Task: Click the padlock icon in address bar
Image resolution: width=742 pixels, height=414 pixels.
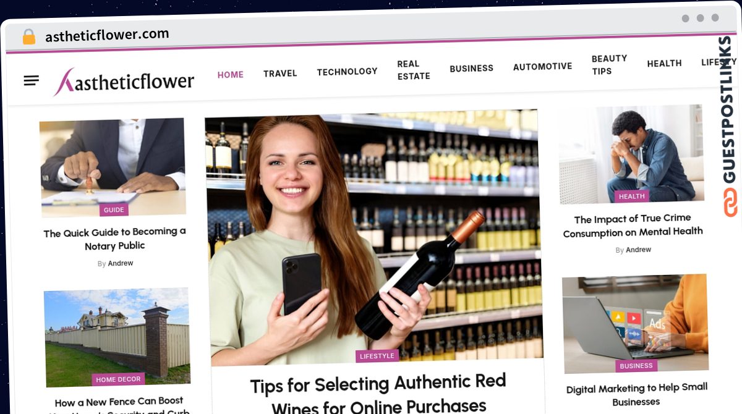Action: 28,36
